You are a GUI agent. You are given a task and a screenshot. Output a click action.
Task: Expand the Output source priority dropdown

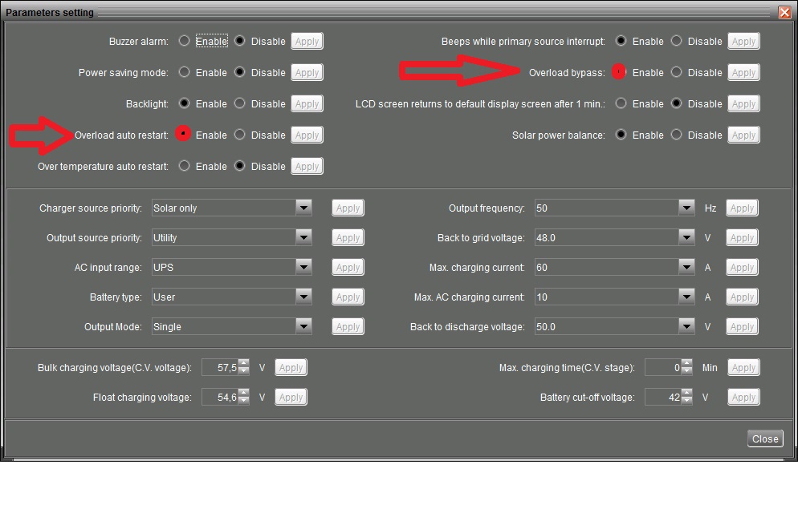[x=303, y=237]
